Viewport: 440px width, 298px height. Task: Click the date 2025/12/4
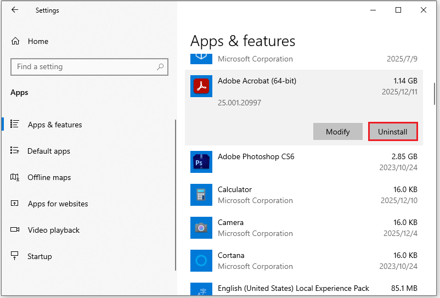[x=400, y=233]
